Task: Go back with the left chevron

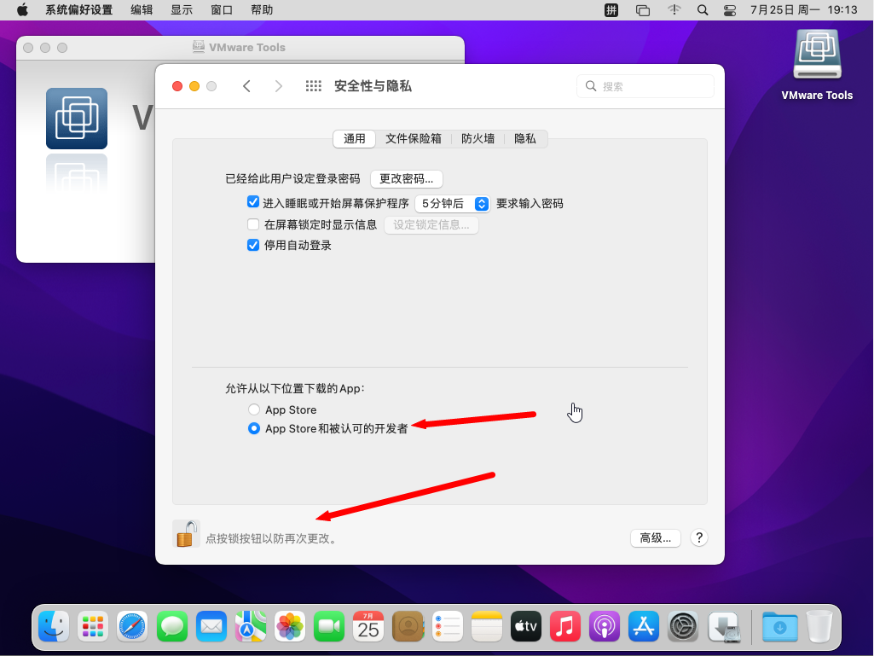Action: click(247, 86)
